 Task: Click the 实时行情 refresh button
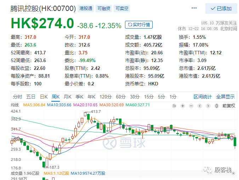click(139, 25)
